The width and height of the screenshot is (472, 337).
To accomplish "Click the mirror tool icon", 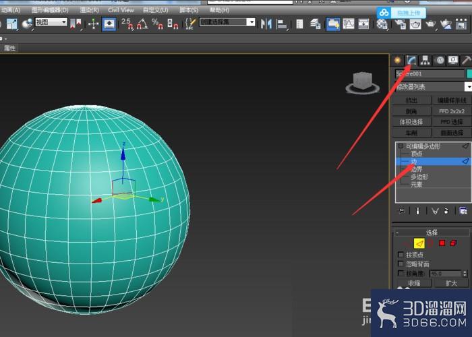I will (x=266, y=24).
